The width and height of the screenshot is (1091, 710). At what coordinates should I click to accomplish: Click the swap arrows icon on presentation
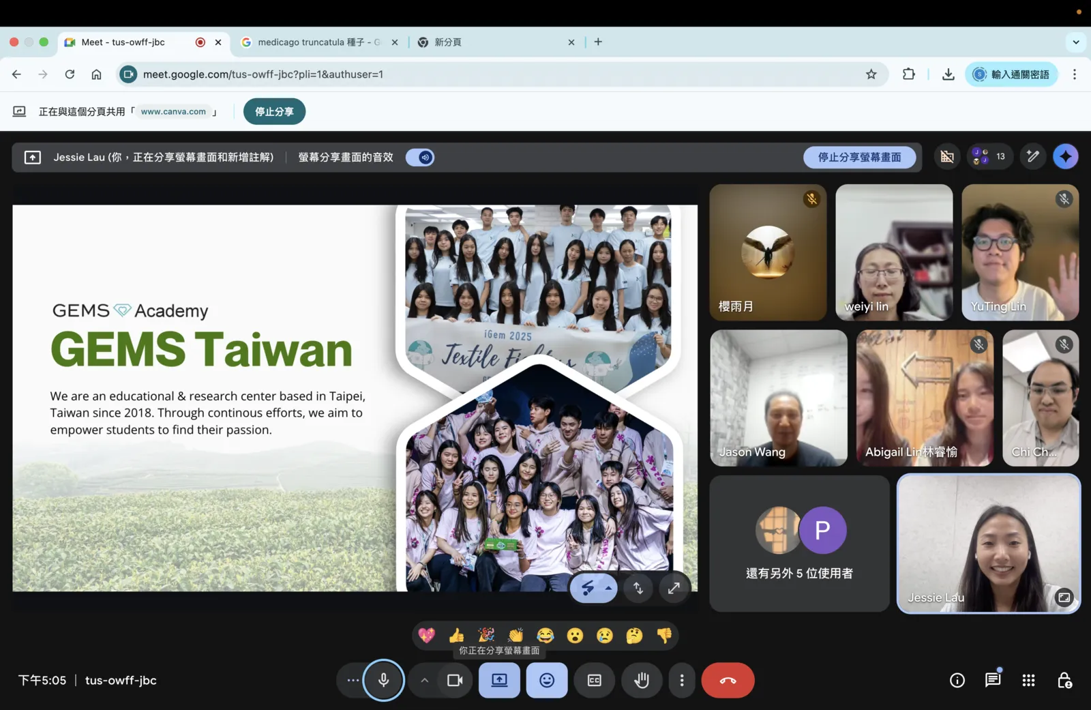coord(638,588)
